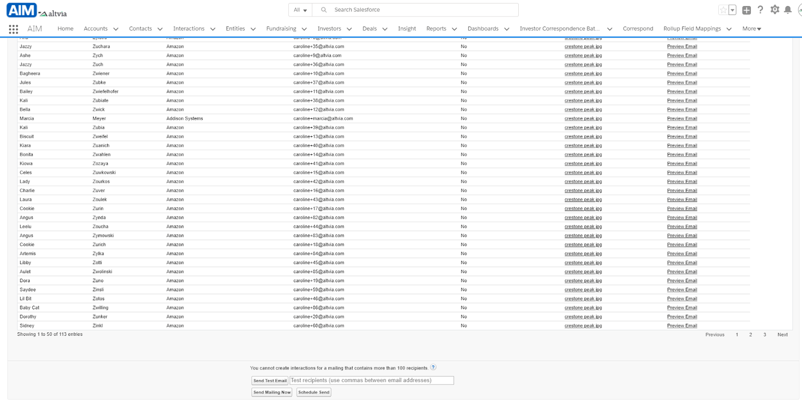The height and width of the screenshot is (401, 802).
Task: Open the Accounts tab
Action: tap(96, 29)
